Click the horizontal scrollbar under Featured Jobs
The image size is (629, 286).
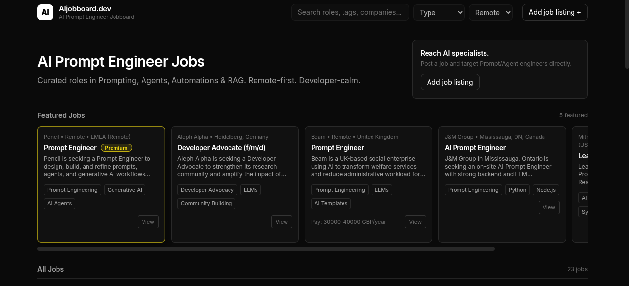click(266, 248)
